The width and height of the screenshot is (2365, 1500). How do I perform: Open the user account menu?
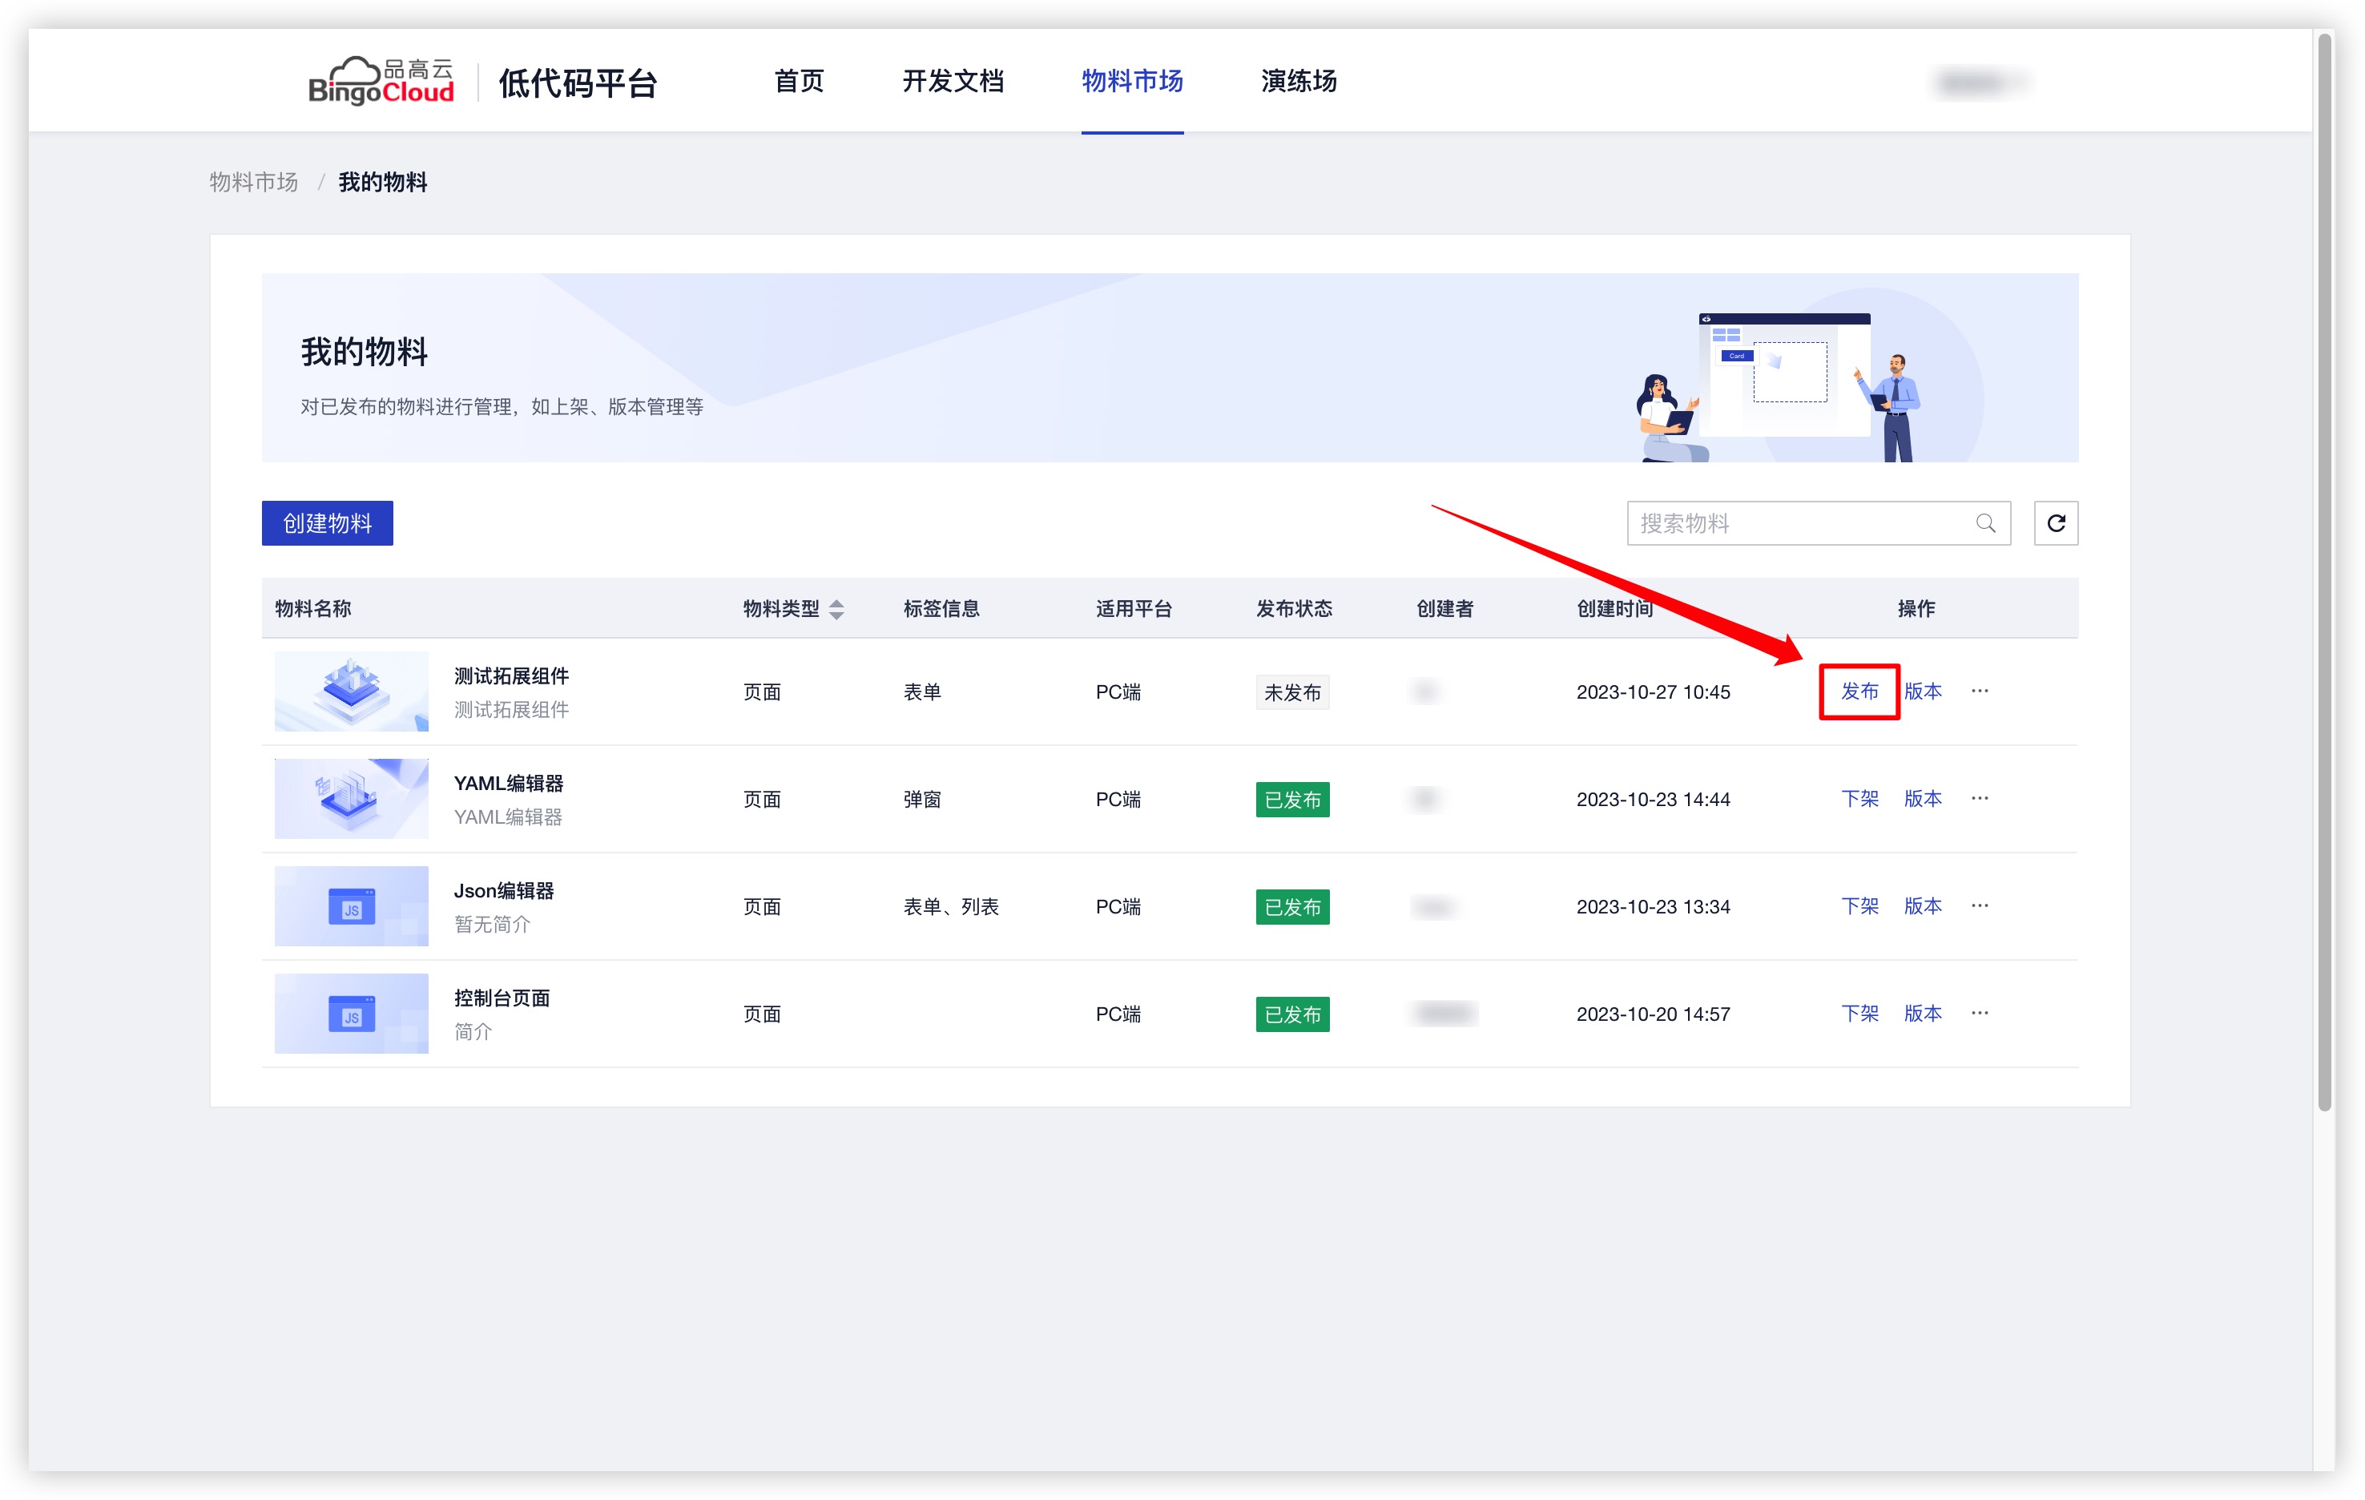(1978, 82)
